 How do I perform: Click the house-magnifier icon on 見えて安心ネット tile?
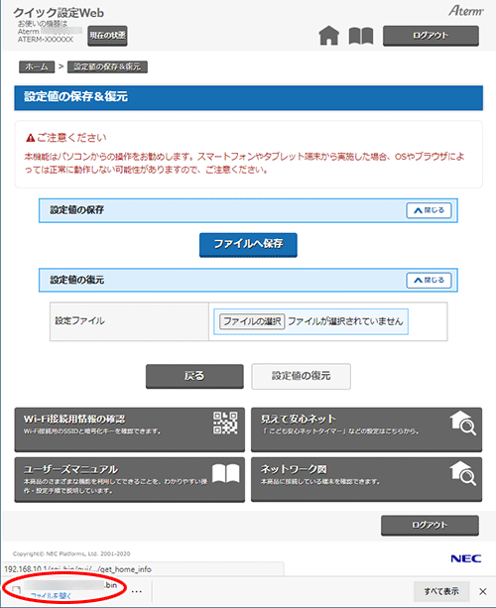(x=463, y=424)
